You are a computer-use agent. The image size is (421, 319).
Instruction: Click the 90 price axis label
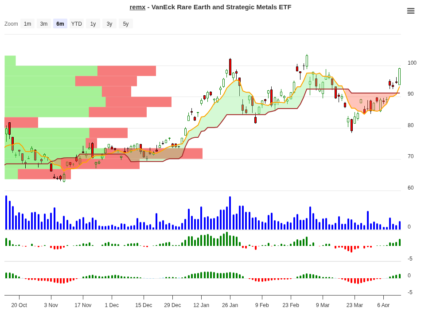410,94
